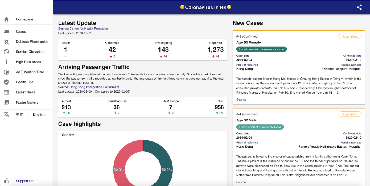Click the Service Disruption blocked-circle icon
Viewport: 370px width, 186px height.
click(x=6, y=52)
